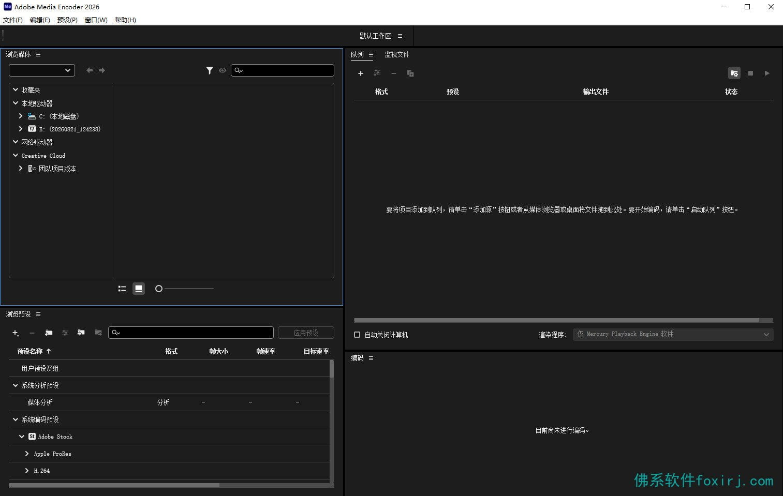
Task: Click the C: local disk drive icon
Action: tap(32, 116)
